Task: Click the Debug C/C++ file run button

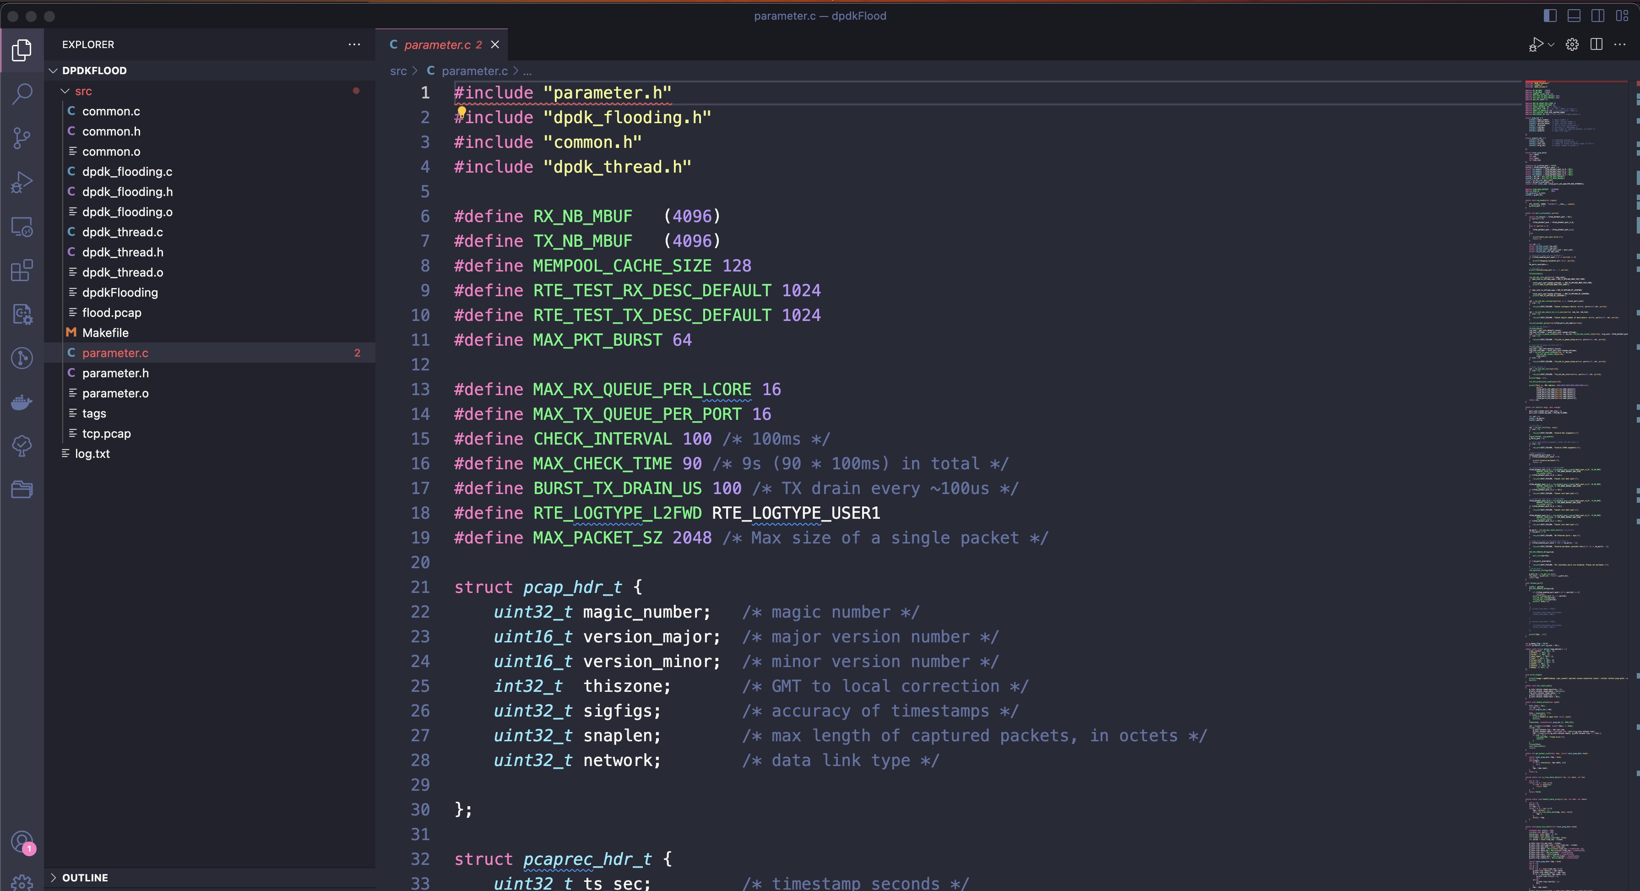Action: pyautogui.click(x=1536, y=44)
